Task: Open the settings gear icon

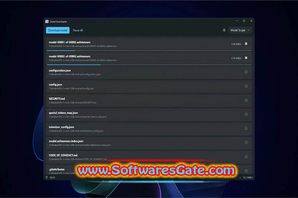Action: [x=224, y=30]
